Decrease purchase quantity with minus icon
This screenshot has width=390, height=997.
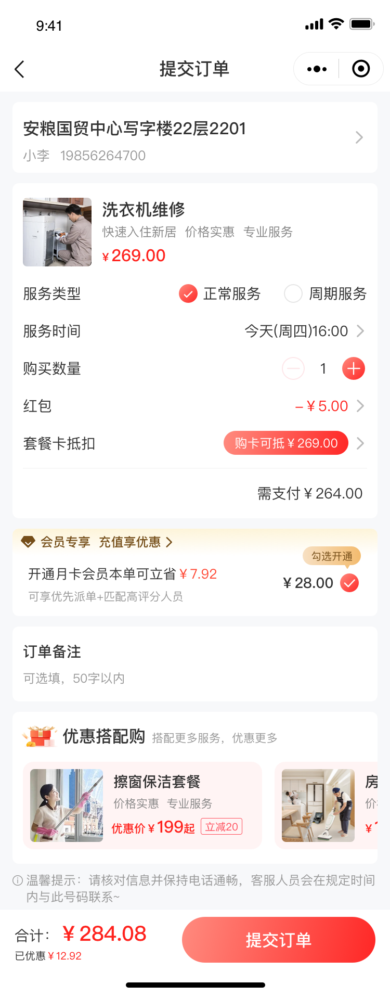(293, 369)
